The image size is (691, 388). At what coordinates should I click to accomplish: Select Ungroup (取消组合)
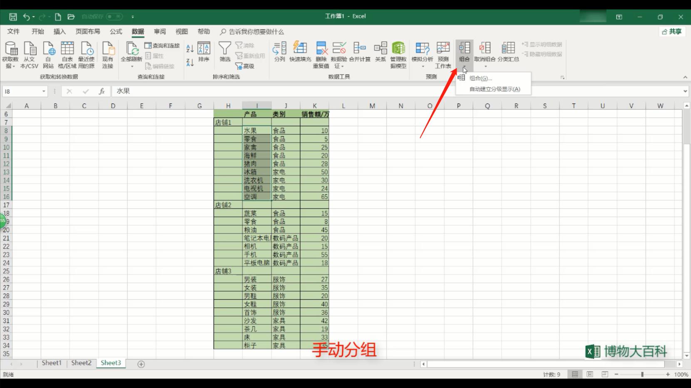[485, 50]
